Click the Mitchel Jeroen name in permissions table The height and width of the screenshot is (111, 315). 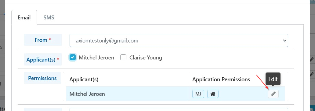pos(87,94)
